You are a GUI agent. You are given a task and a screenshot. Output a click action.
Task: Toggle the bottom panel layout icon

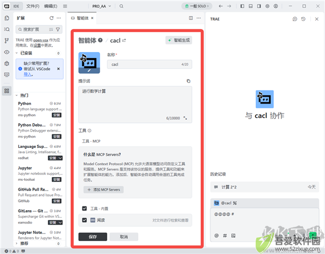[x=251, y=6]
